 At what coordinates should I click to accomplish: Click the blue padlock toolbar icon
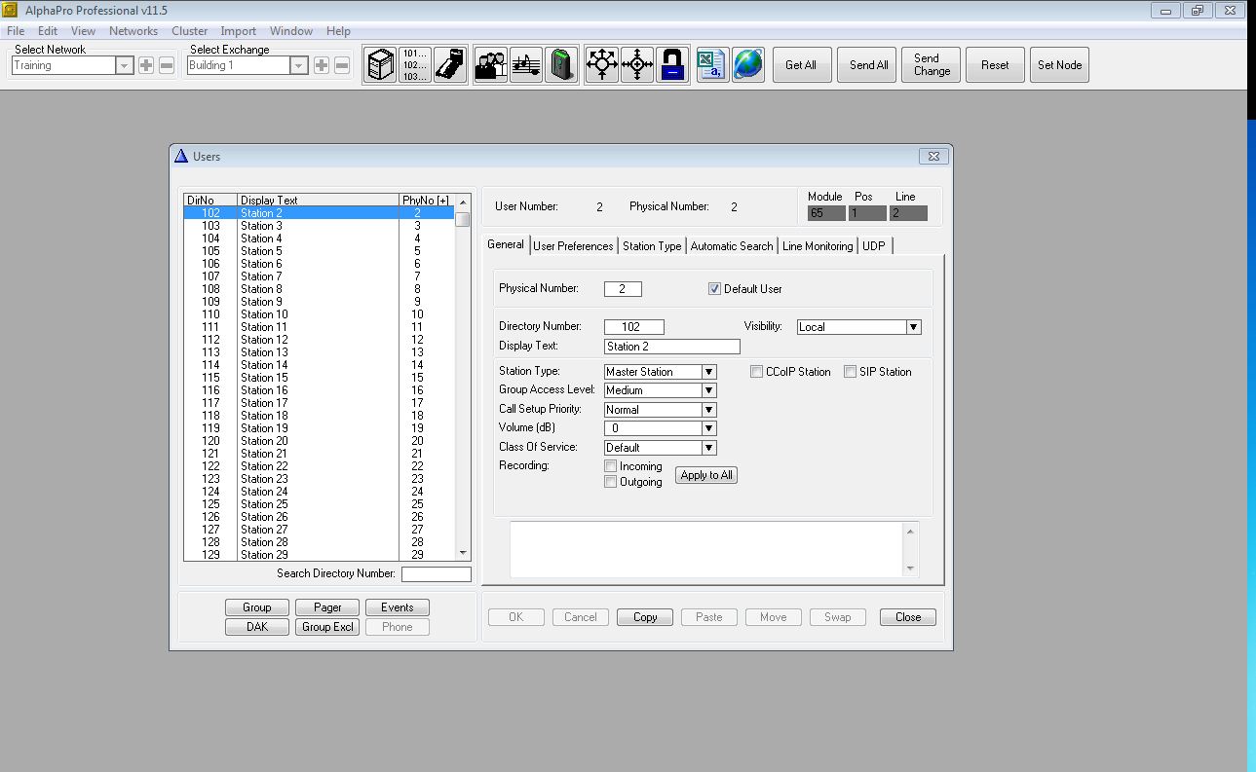[x=672, y=65]
